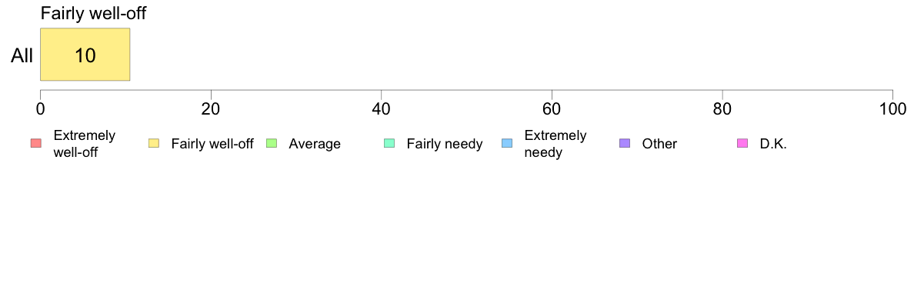Click the Fairly needy legend label
This screenshot has width=914, height=283.
click(x=445, y=144)
